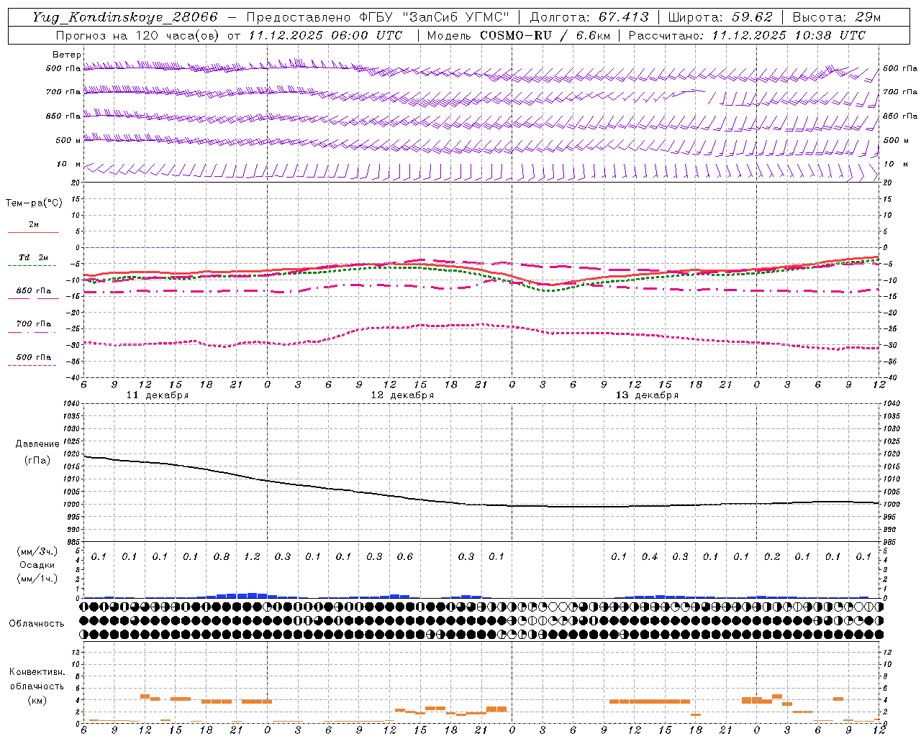Viewport: 921px width, 736px height.
Task: Click the 11 декабря date label
Action: coord(158,395)
